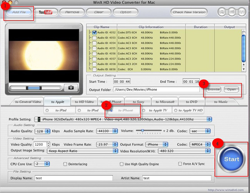Click the Clear button
The image size is (250, 193).
click(x=99, y=12)
